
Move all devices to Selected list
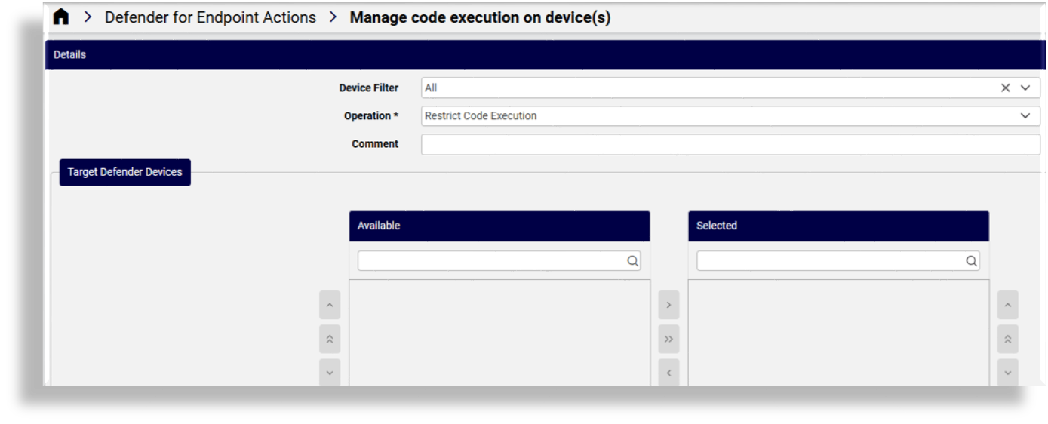point(668,340)
